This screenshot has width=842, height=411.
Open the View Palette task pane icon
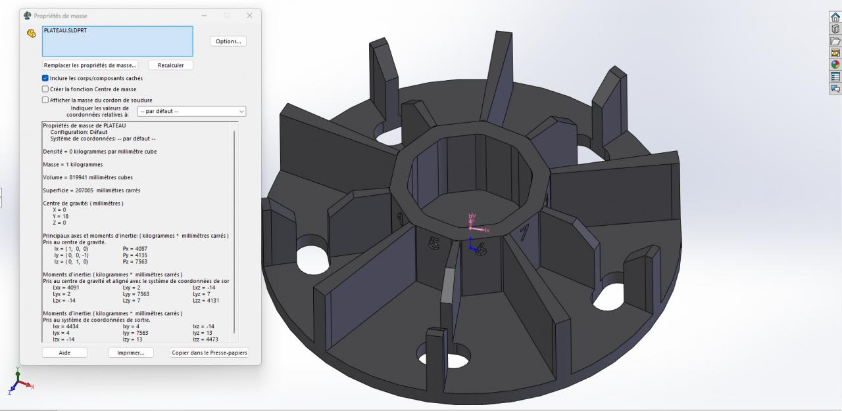[x=835, y=53]
